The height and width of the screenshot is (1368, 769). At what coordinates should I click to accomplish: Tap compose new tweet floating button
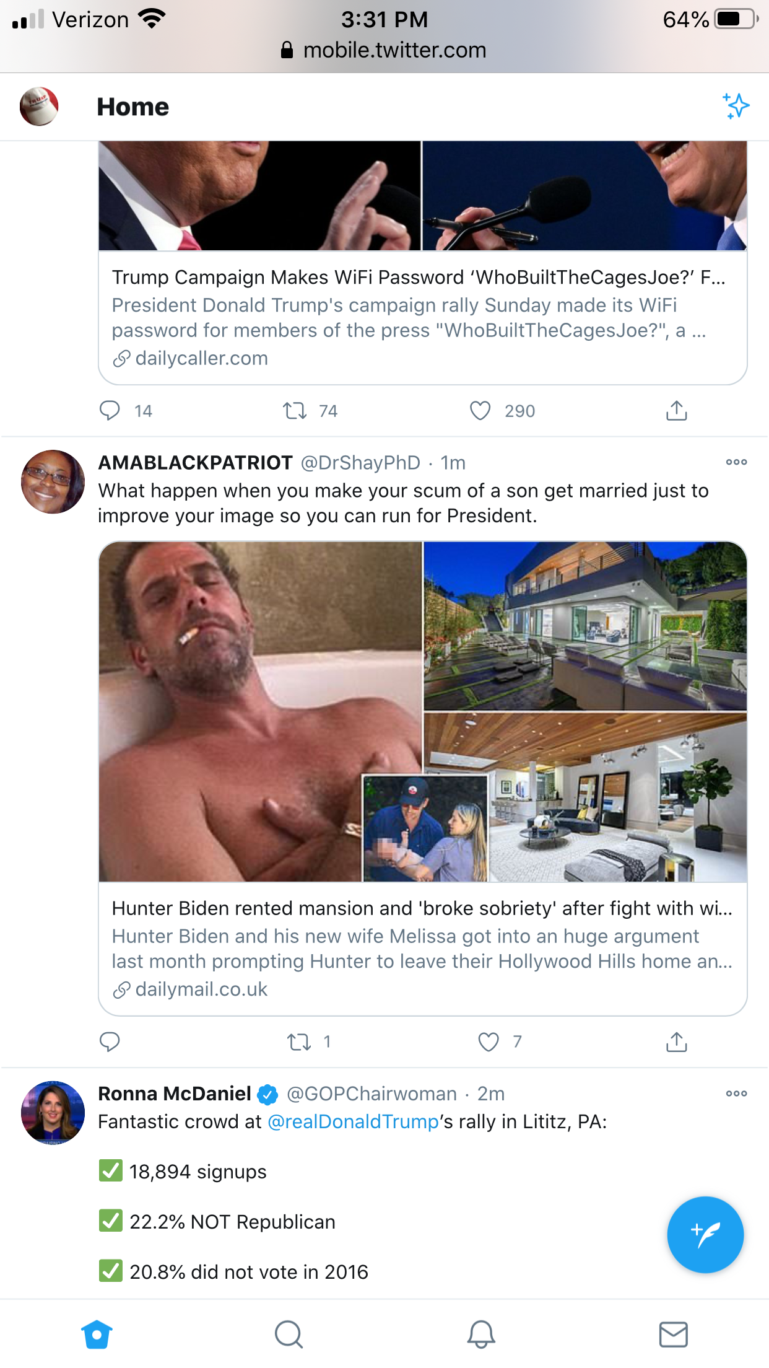pyautogui.click(x=705, y=1234)
